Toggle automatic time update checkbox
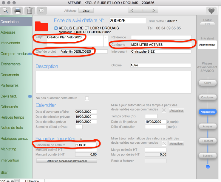This screenshot has height=182, width=221. point(164,110)
